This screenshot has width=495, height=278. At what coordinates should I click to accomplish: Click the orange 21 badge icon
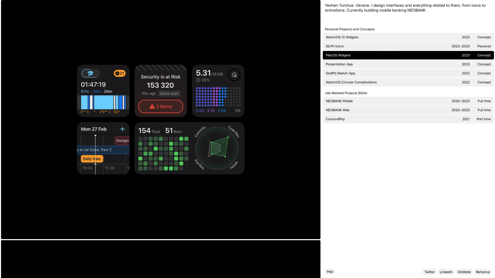(120, 73)
